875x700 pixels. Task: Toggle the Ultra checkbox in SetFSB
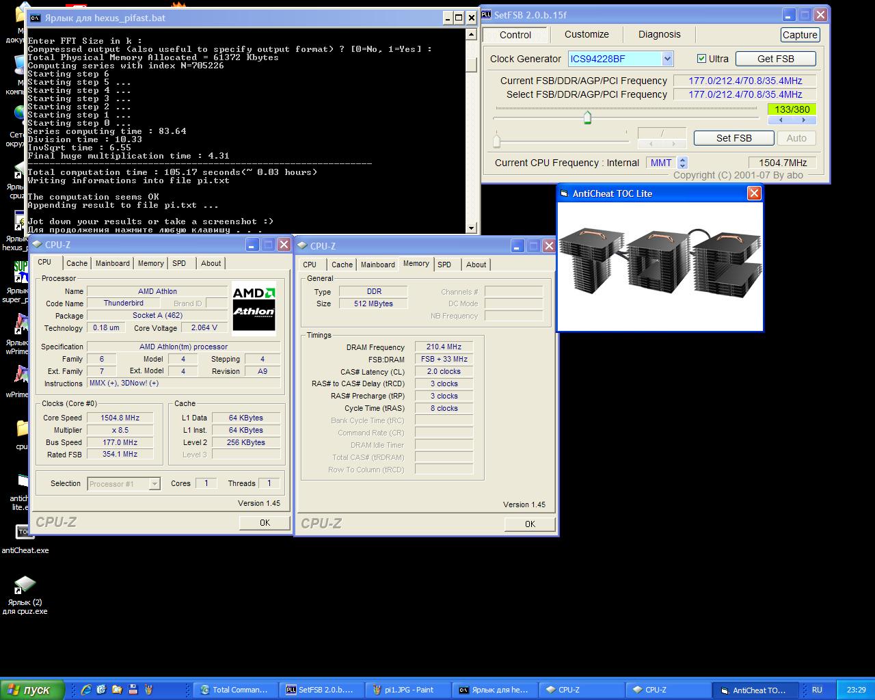(x=701, y=59)
